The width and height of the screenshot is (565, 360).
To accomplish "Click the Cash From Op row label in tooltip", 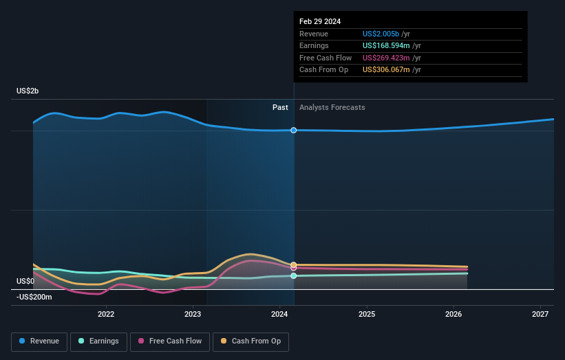I will coord(323,70).
